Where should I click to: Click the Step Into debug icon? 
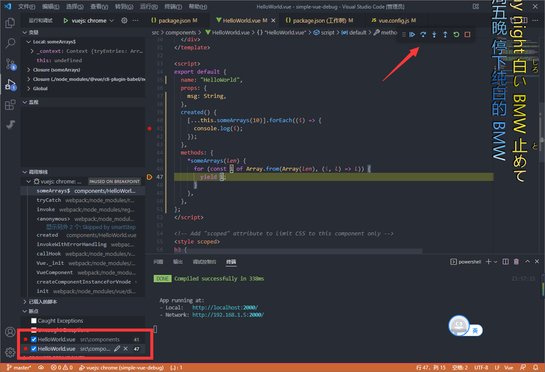[434, 34]
